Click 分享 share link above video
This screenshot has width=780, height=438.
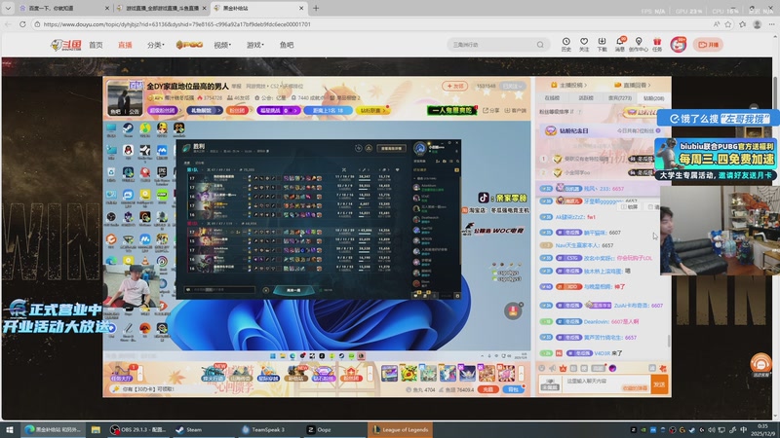point(490,110)
